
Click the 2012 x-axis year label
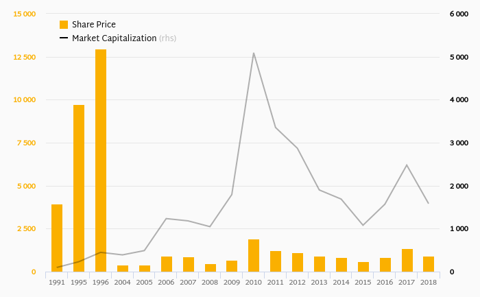click(298, 282)
